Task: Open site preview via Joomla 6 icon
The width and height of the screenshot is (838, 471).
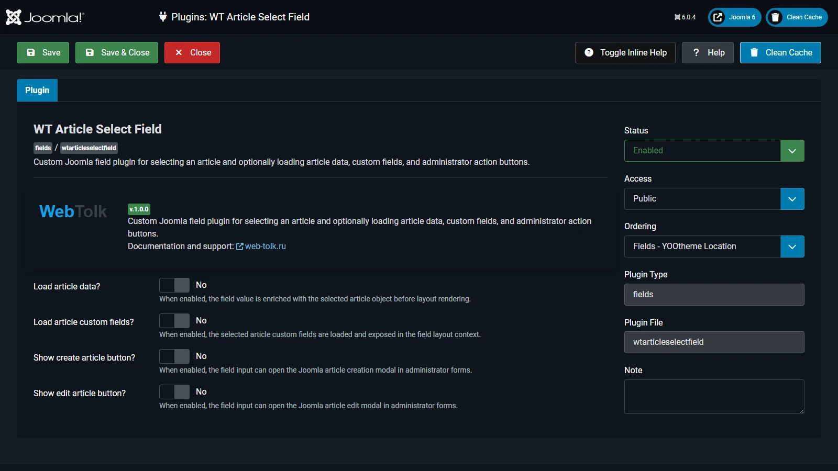Action: click(x=718, y=17)
